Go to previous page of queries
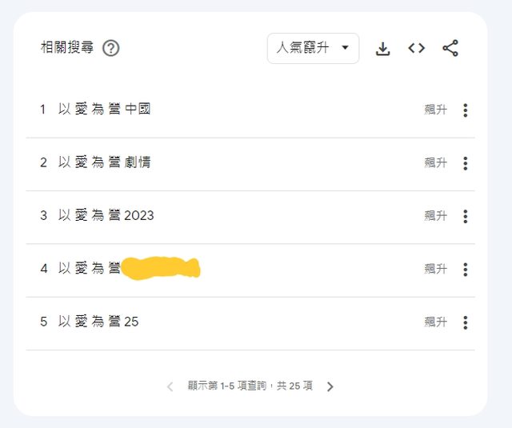 (x=170, y=386)
